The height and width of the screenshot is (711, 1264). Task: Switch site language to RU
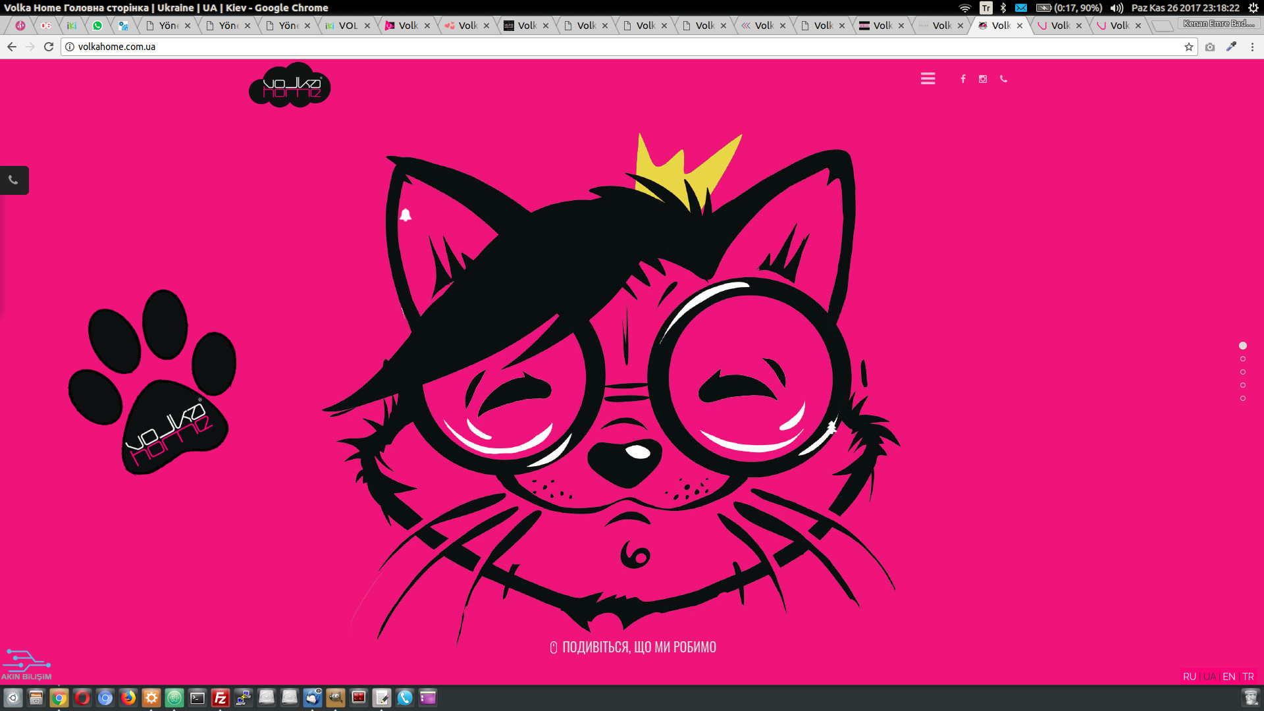(x=1189, y=677)
